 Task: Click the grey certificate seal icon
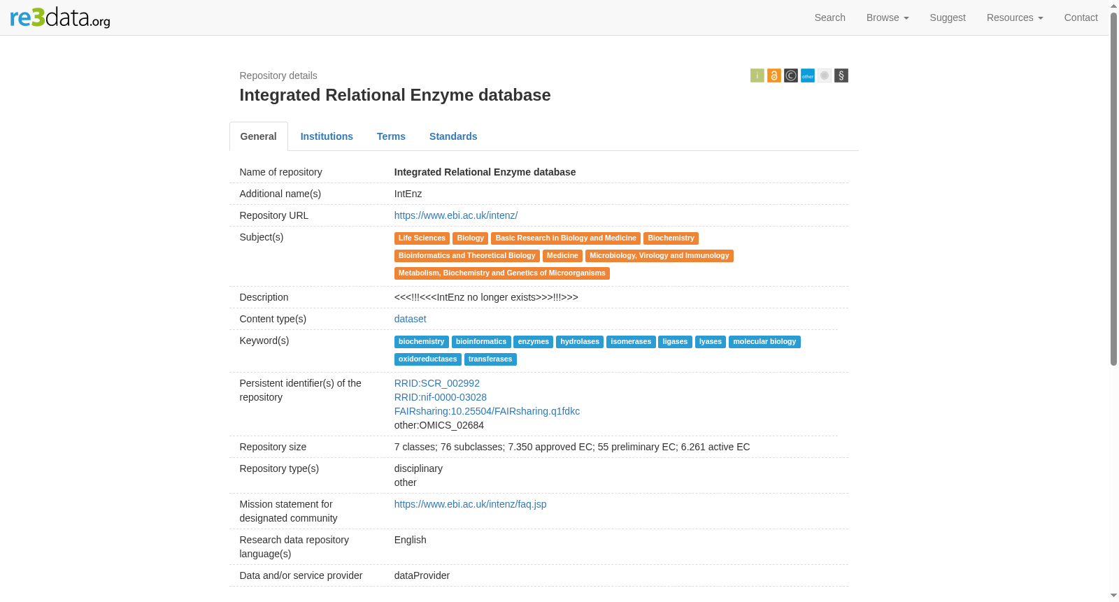click(825, 76)
